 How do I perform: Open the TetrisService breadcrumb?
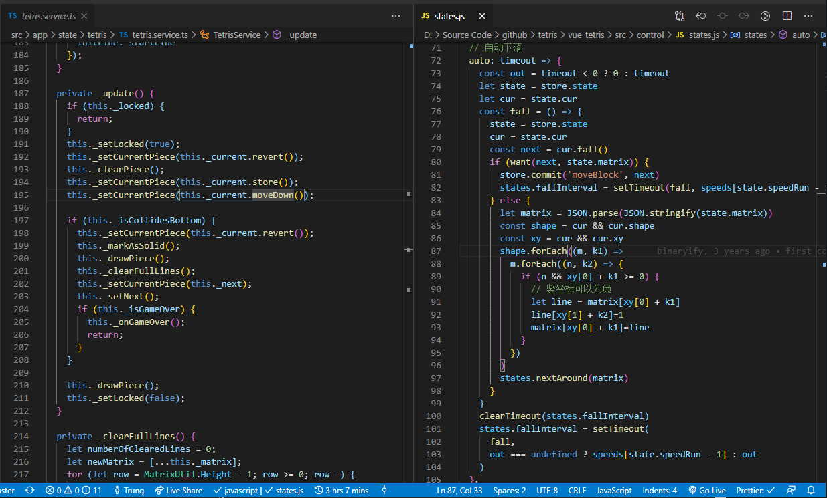pyautogui.click(x=230, y=35)
